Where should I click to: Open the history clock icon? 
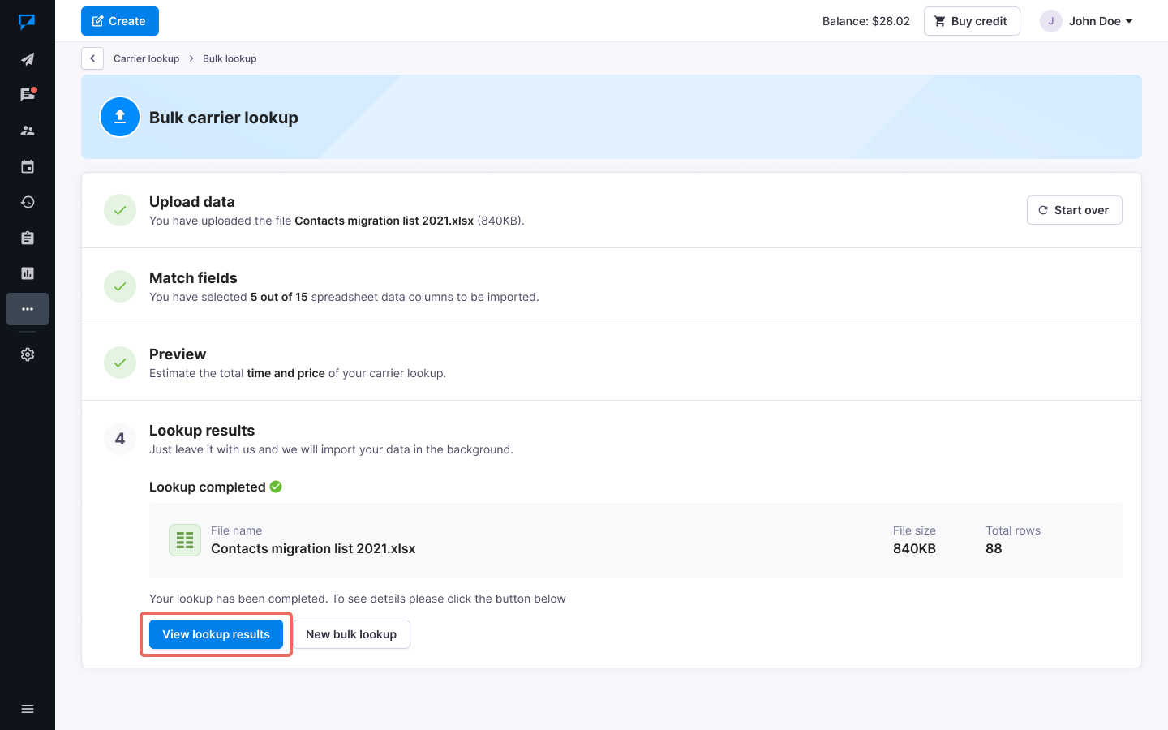point(28,202)
